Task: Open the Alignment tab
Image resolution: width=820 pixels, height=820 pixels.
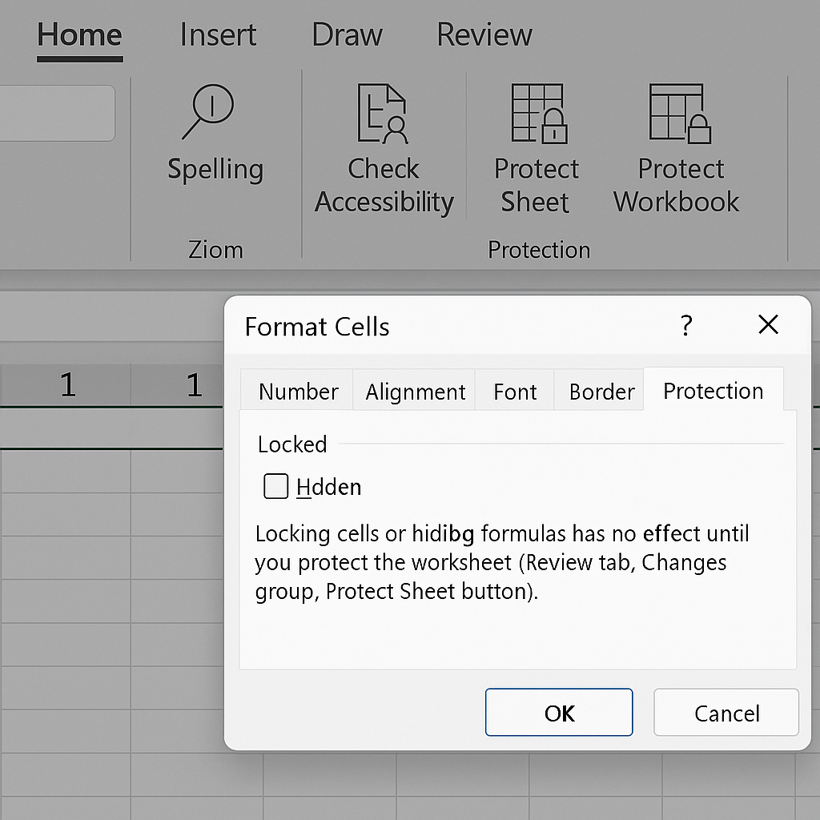Action: pos(415,391)
